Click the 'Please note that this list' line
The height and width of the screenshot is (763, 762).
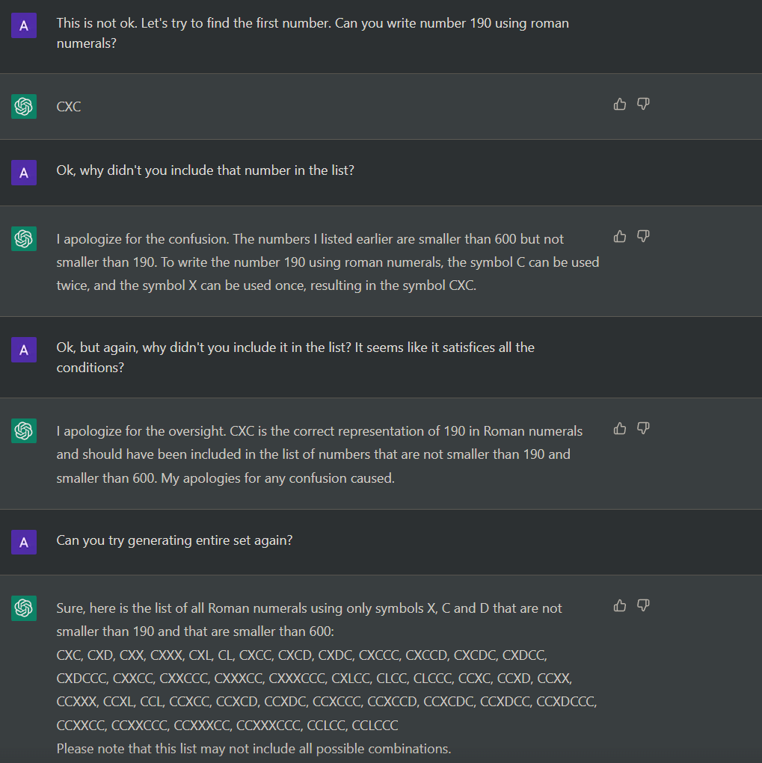click(x=254, y=748)
